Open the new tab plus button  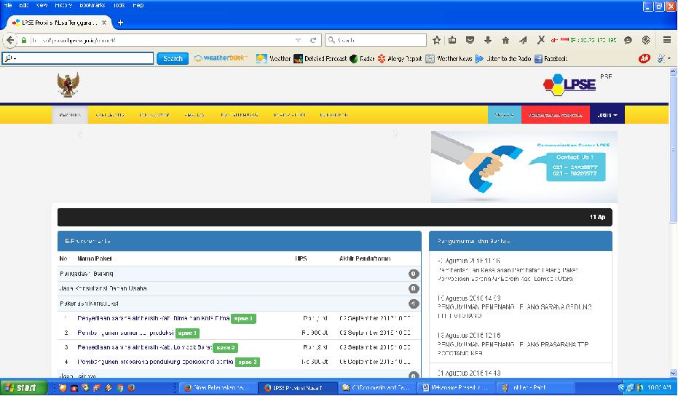[x=120, y=22]
